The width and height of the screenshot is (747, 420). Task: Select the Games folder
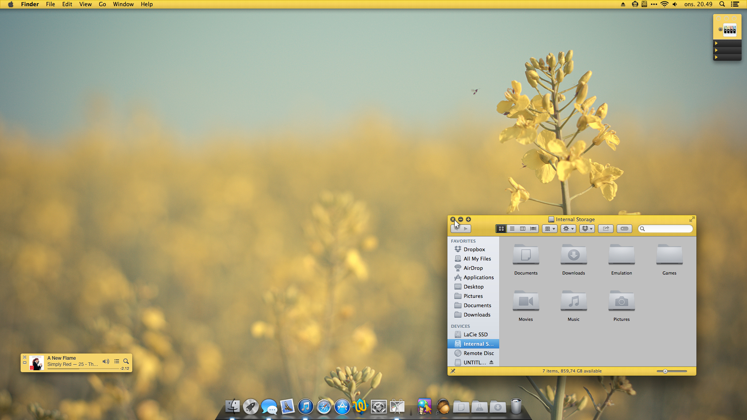[x=669, y=255]
